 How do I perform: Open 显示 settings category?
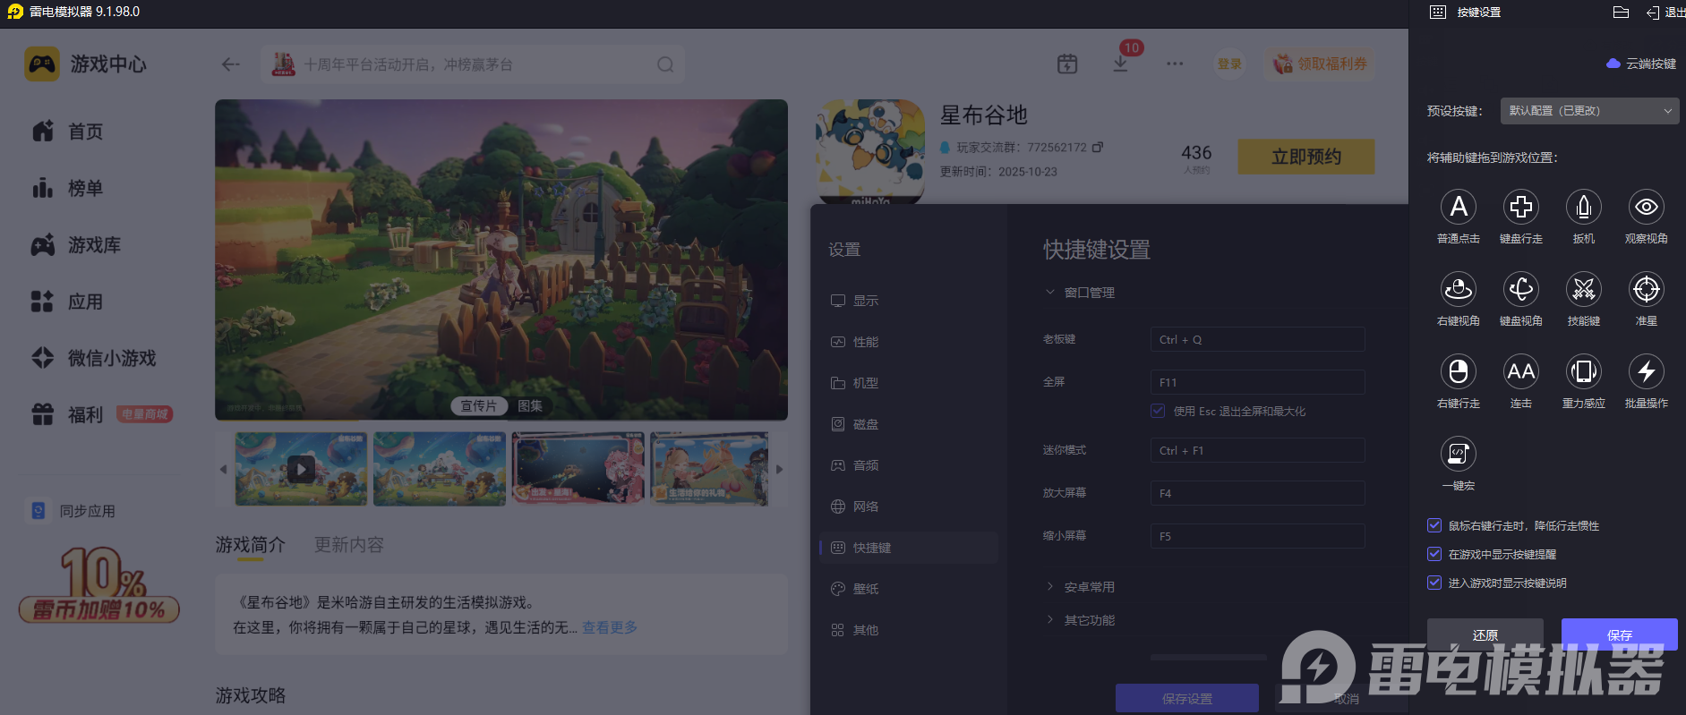tap(909, 301)
